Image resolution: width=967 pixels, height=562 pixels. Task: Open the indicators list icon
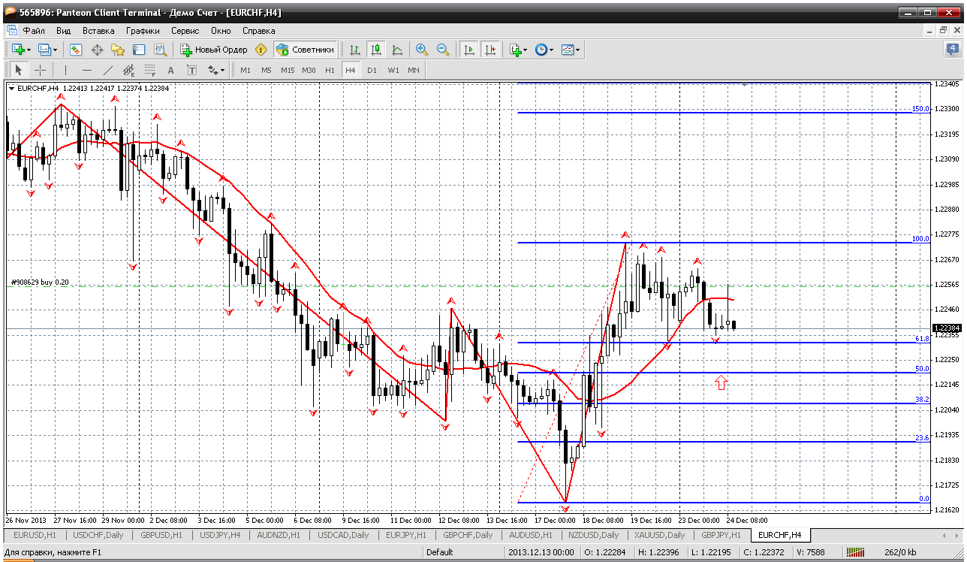(x=515, y=50)
